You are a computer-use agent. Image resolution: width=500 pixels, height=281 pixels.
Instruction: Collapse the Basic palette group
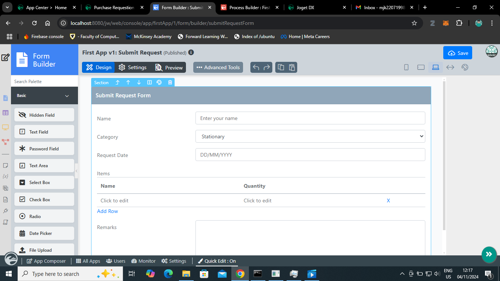(44, 95)
